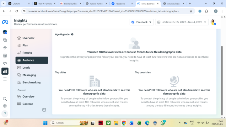This screenshot has height=127, width=226.
Task: Select Overview in the Insights menu
Action: (x=32, y=38)
